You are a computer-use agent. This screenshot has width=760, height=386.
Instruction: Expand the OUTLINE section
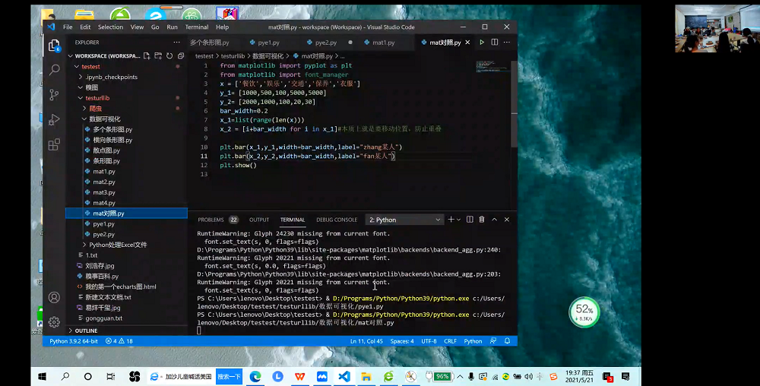tap(86, 331)
